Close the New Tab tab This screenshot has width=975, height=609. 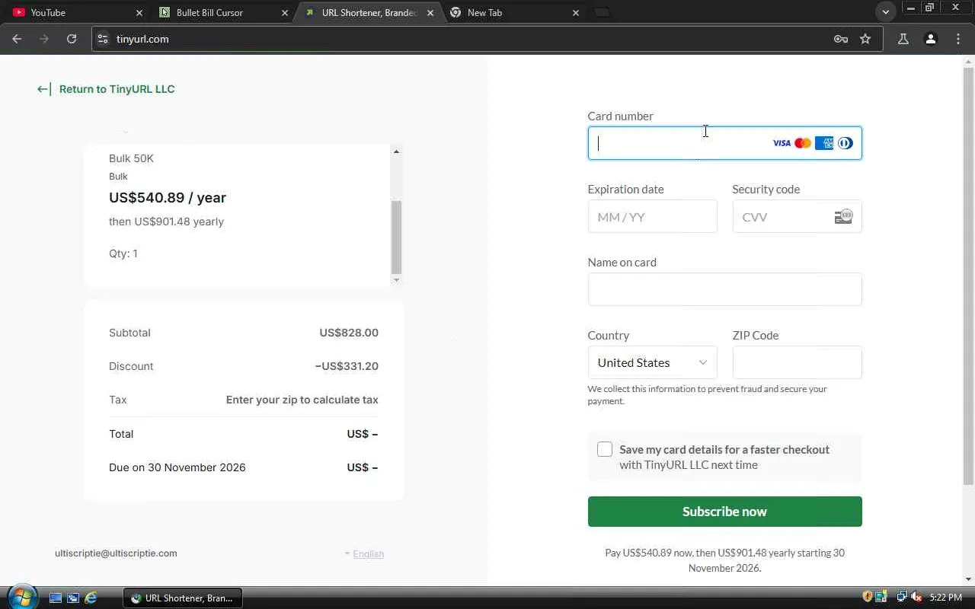pyautogui.click(x=576, y=13)
